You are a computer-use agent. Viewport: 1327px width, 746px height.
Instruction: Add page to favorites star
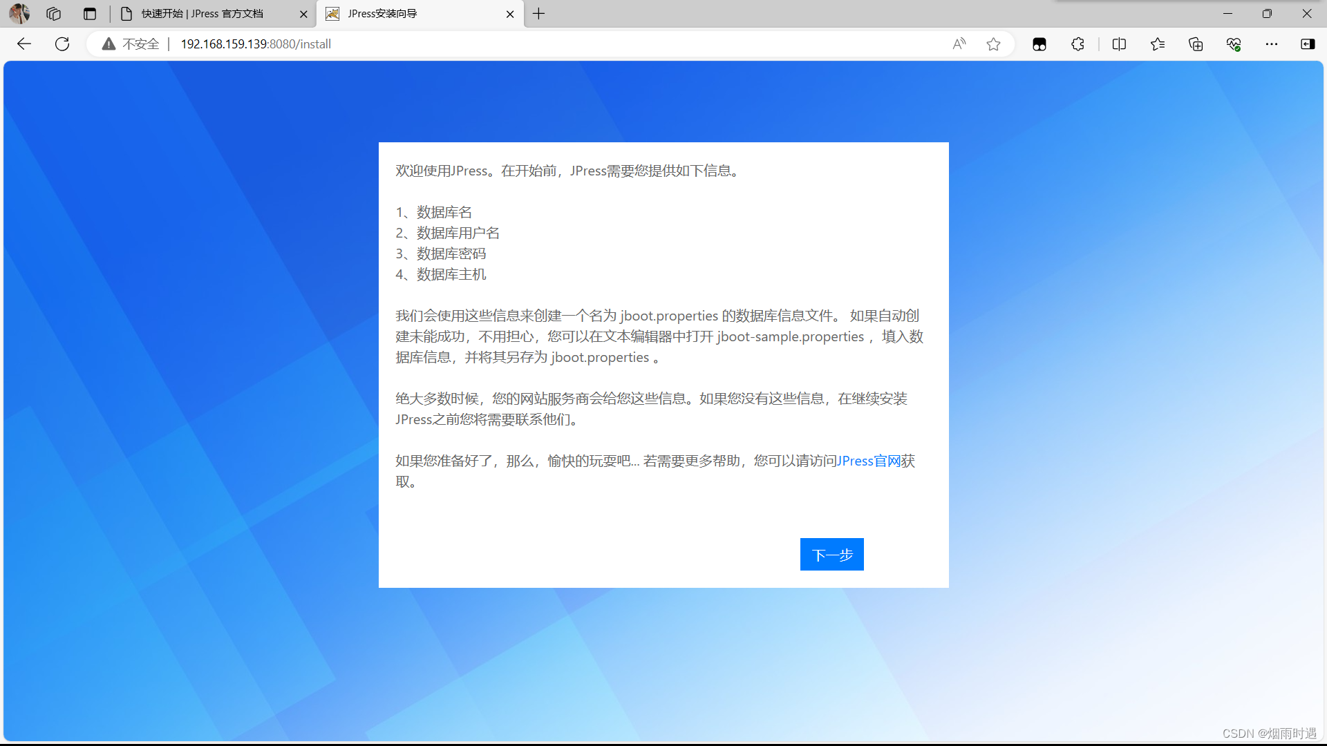[x=993, y=44]
